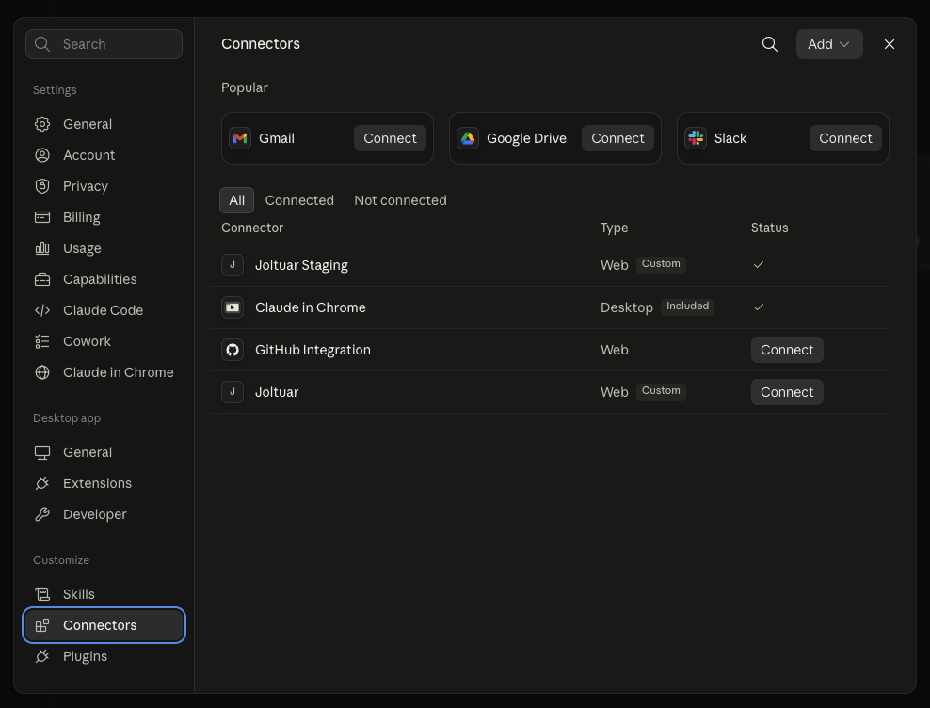930x708 pixels.
Task: Open the Developer section
Action: tap(104, 514)
